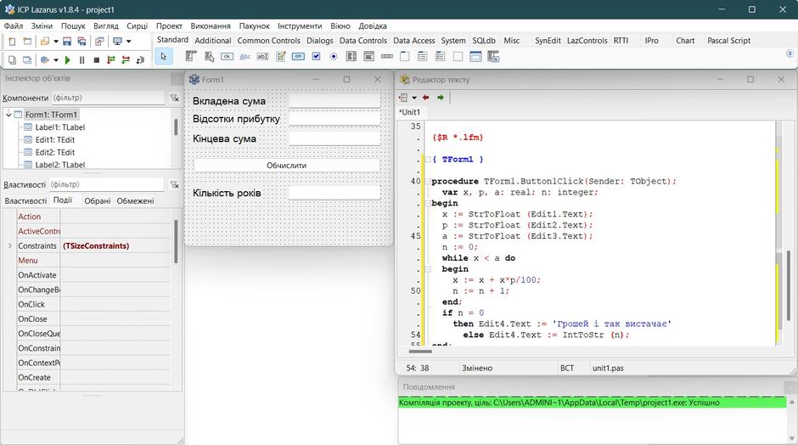Viewport: 798px width, 445px height.
Task: Click the Save All toolbar icon
Action: 81,42
